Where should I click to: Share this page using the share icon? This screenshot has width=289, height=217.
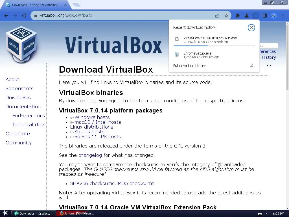tap(217, 16)
